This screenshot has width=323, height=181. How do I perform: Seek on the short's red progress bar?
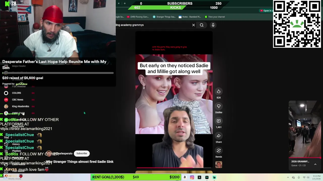(x=174, y=167)
